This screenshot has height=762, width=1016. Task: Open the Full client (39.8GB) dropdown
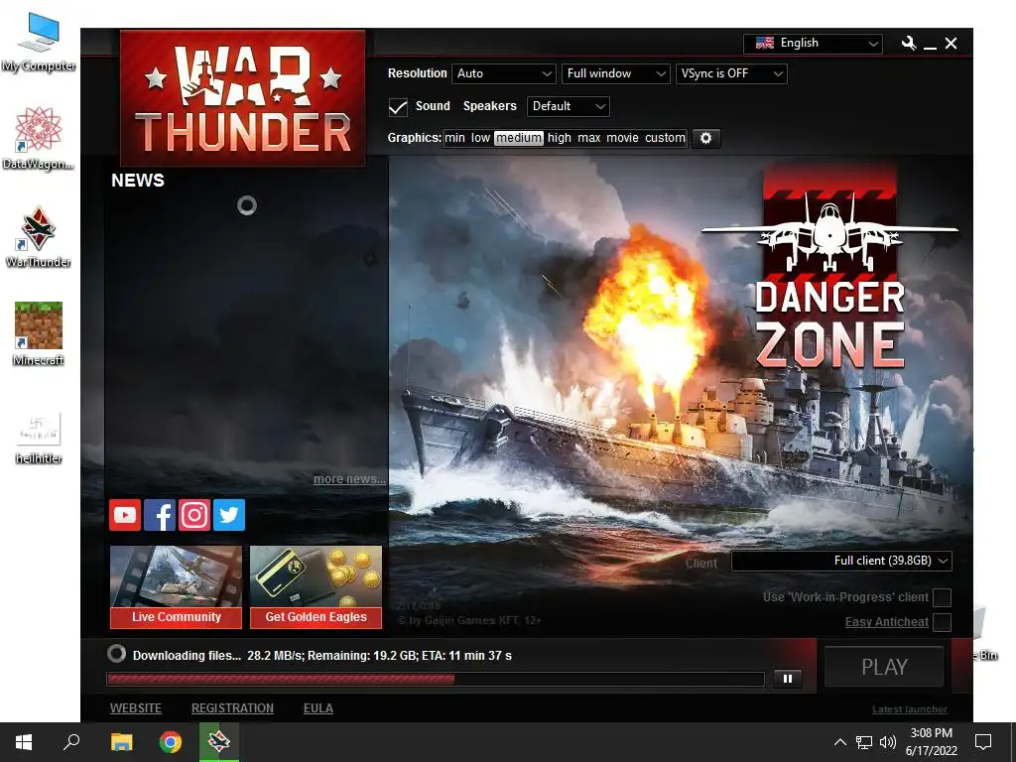tap(841, 562)
